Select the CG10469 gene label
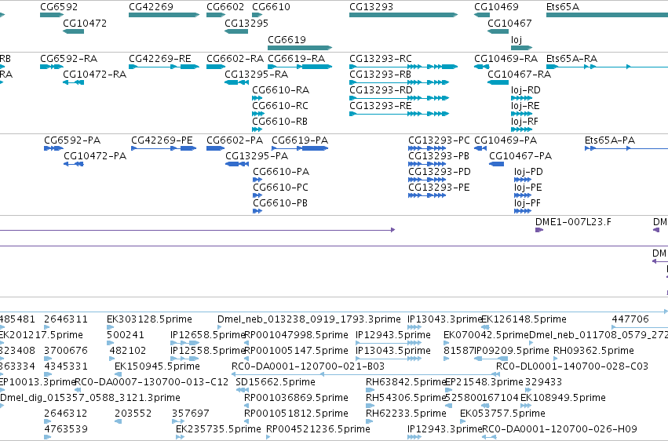Screen dimensions: 668x441 pyautogui.click(x=496, y=7)
